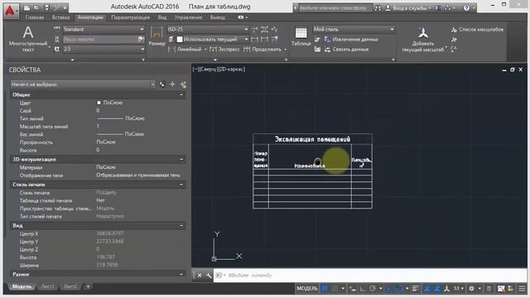Click the Save icon in quick access toolbar
This screenshot has height=298, width=530.
46,7
